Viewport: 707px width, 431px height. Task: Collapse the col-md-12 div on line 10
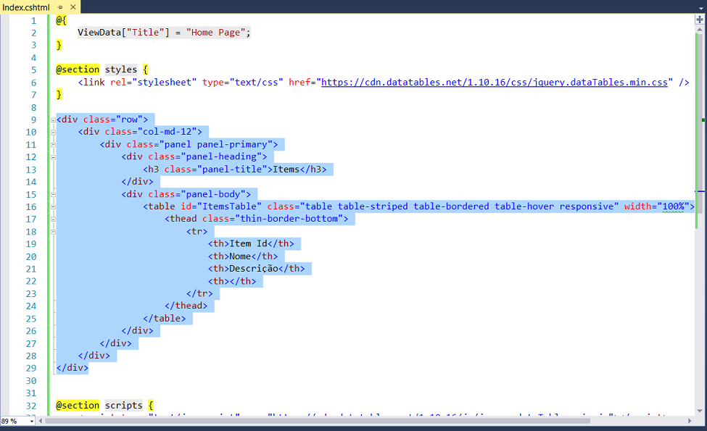click(x=53, y=133)
